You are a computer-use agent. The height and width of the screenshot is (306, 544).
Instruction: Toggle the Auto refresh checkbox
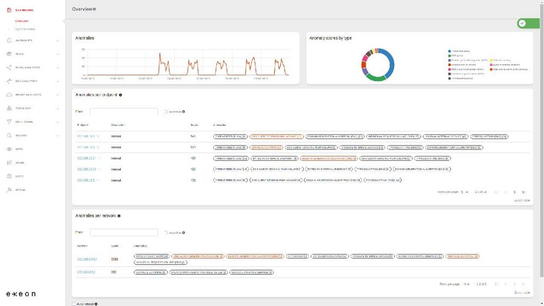click(x=74, y=304)
